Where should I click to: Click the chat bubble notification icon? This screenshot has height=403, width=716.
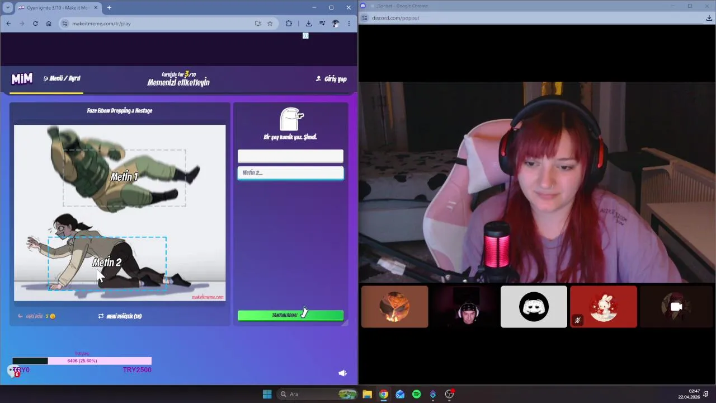click(13, 371)
